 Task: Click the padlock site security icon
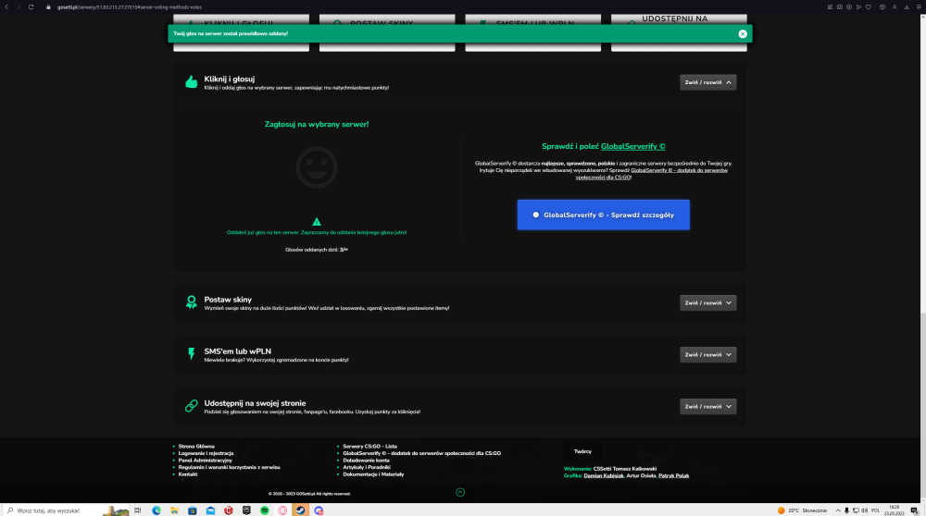(x=48, y=7)
